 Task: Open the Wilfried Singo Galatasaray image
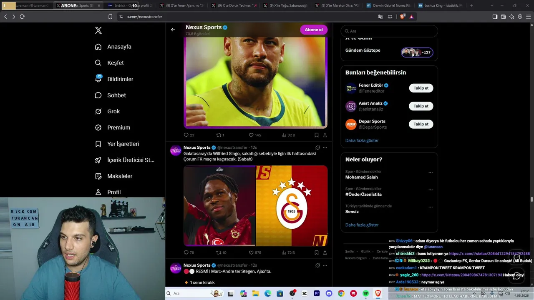[255, 206]
